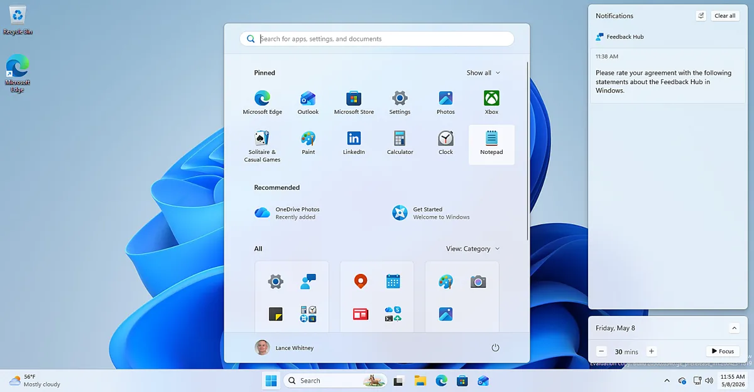The width and height of the screenshot is (754, 392).
Task: Expand the small app group of four icons in the first category
Action: point(308,314)
